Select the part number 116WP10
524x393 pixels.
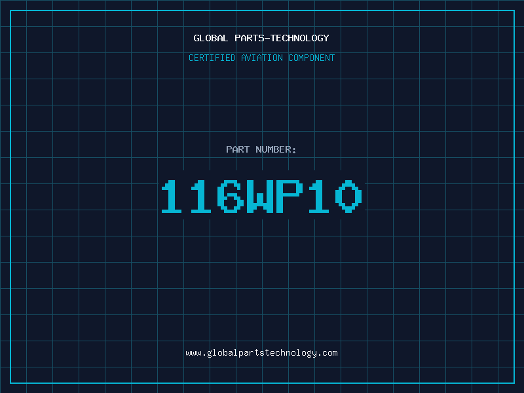[x=261, y=196]
